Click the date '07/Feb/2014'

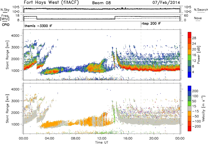point(166,3)
